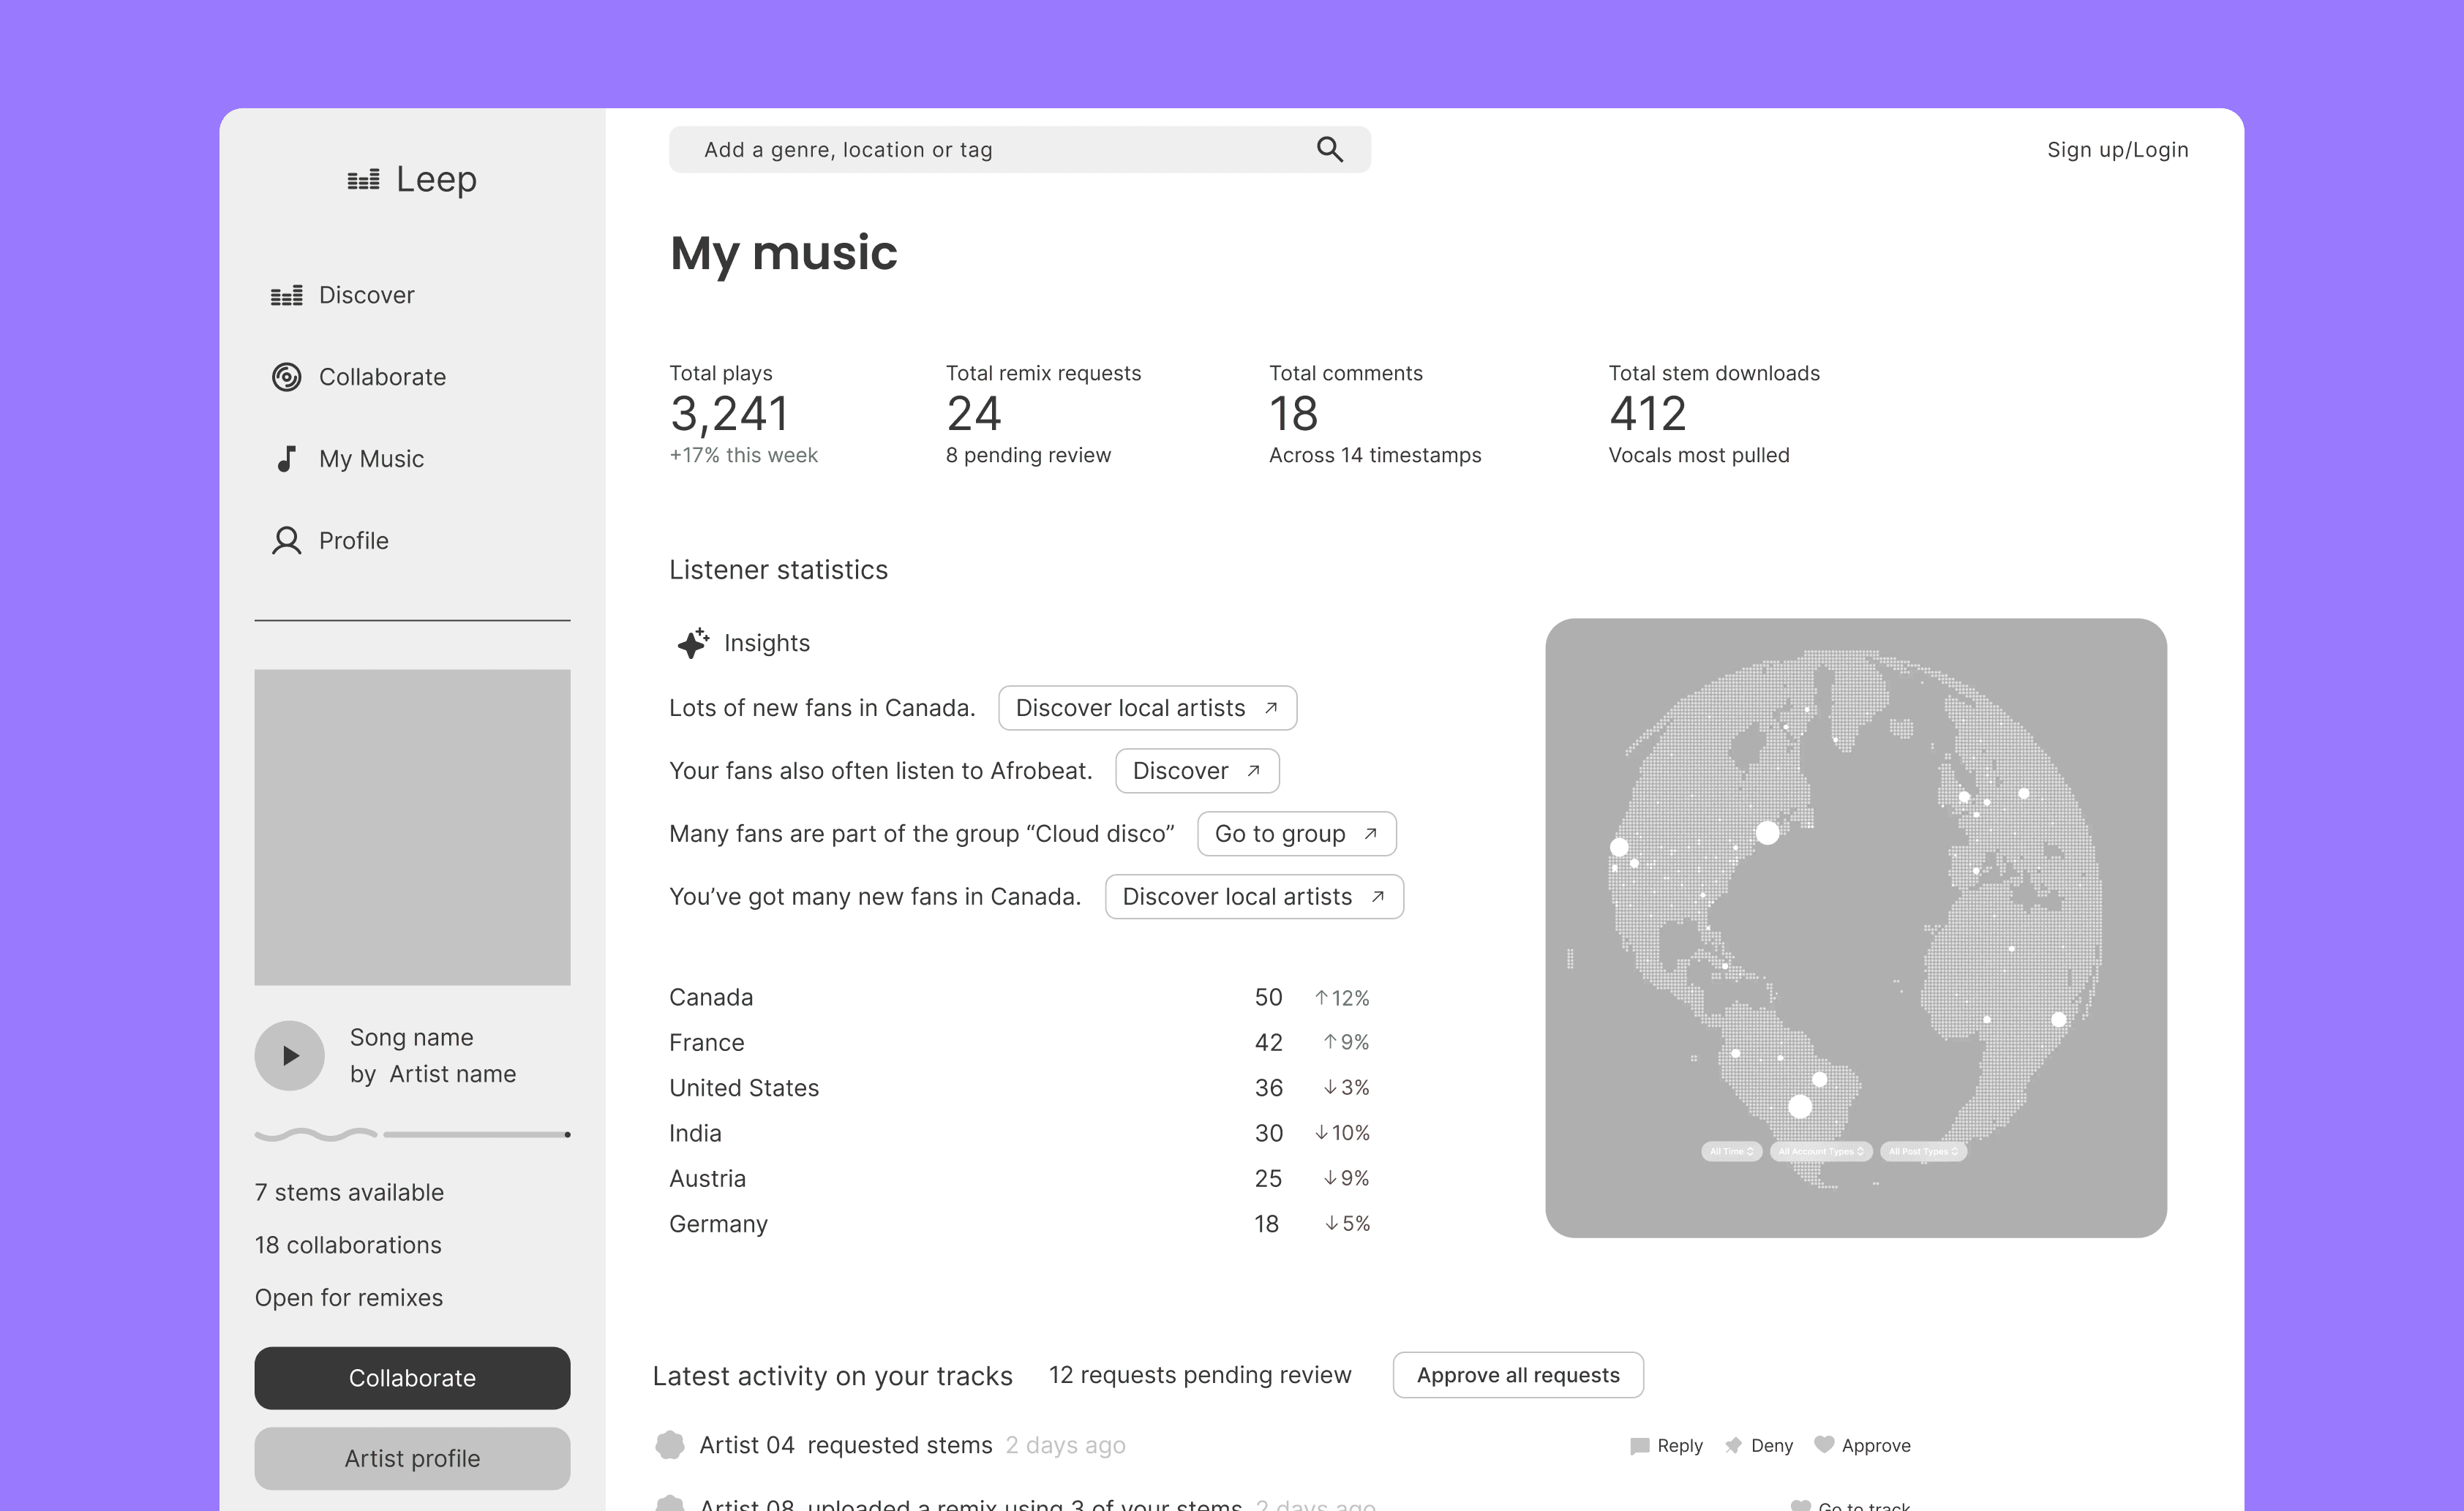Image resolution: width=2464 pixels, height=1511 pixels.
Task: Click the Profile person icon in sidebar
Action: (286, 541)
